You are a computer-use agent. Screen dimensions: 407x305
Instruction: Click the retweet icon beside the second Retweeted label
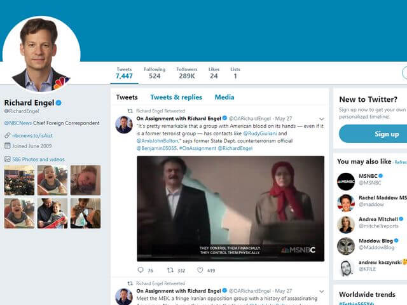click(x=130, y=283)
